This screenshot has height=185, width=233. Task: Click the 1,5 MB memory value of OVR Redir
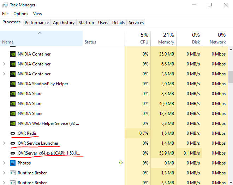click(168, 133)
